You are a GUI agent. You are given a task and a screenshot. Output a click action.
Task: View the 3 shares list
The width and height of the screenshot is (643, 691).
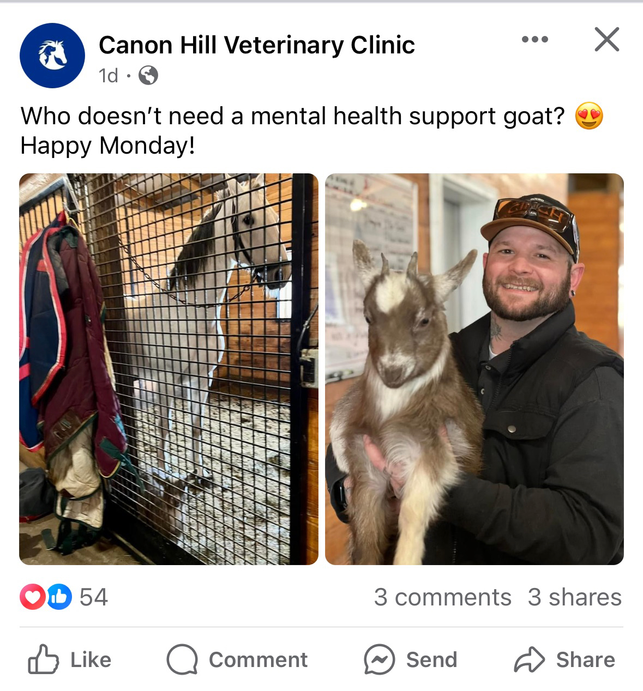pyautogui.click(x=574, y=597)
